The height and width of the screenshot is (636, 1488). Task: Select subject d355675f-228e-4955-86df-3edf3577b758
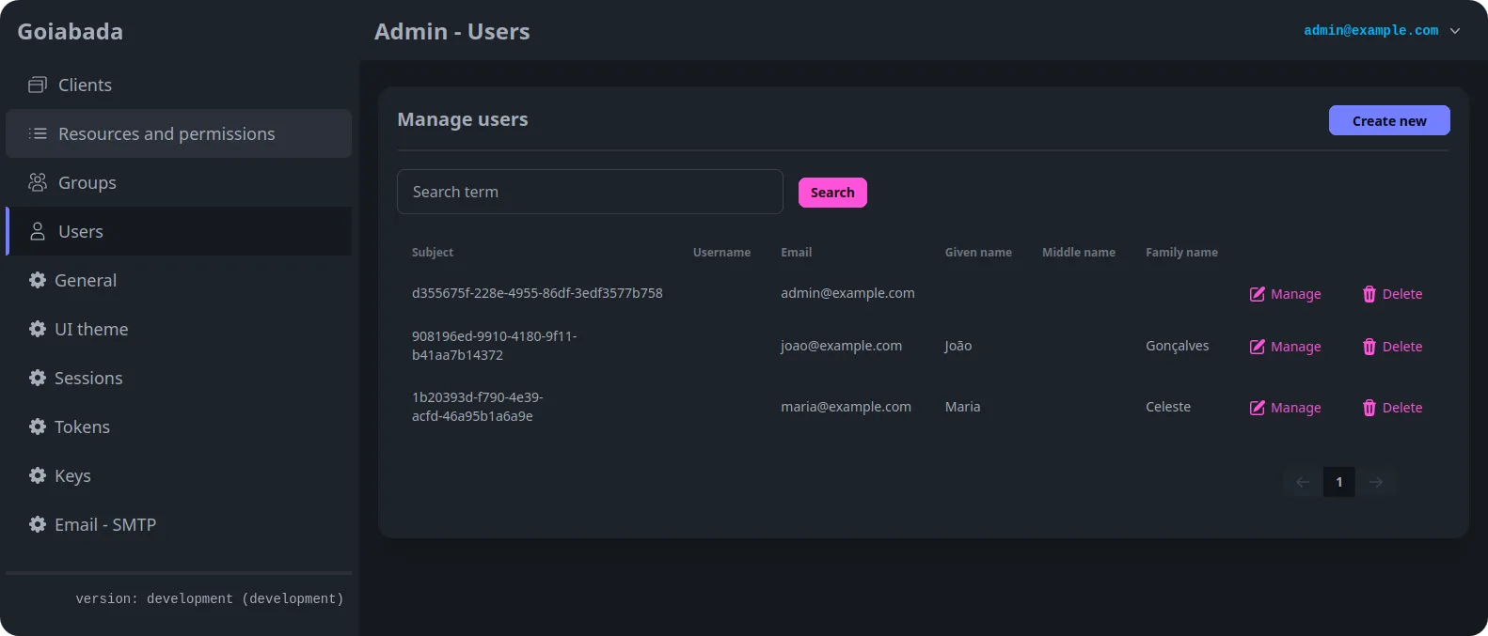coord(537,293)
